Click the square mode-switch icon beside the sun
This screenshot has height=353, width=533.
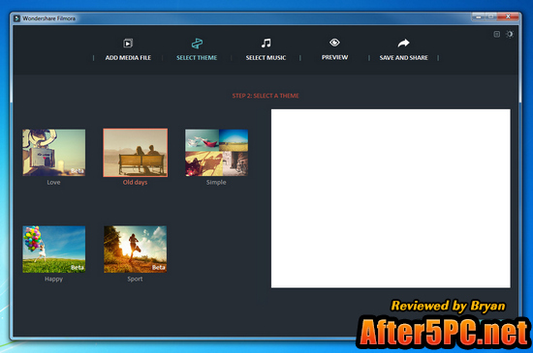click(x=496, y=34)
